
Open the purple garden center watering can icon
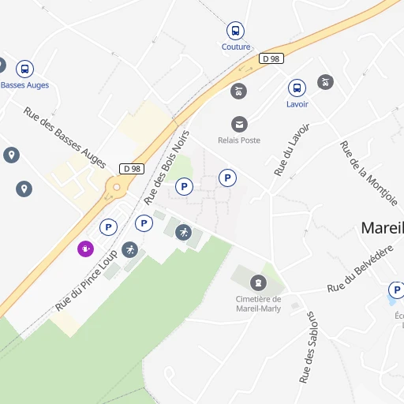(85, 249)
